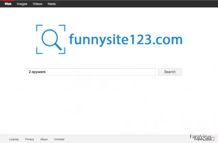Click the 2-spyware text in search box
The height and width of the screenshot is (143, 218).
click(x=37, y=72)
